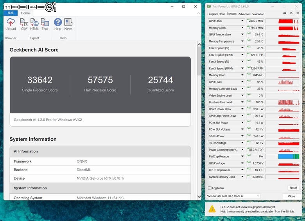This screenshot has width=305, height=221.
Task: Click the PerfCap Reason color graph
Action: pyautogui.click(x=289, y=156)
